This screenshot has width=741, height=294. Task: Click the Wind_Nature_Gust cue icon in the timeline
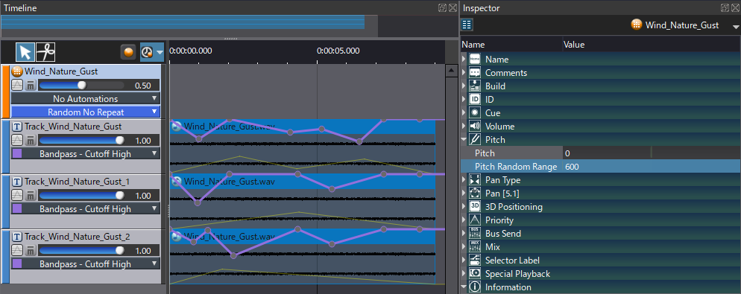point(17,71)
